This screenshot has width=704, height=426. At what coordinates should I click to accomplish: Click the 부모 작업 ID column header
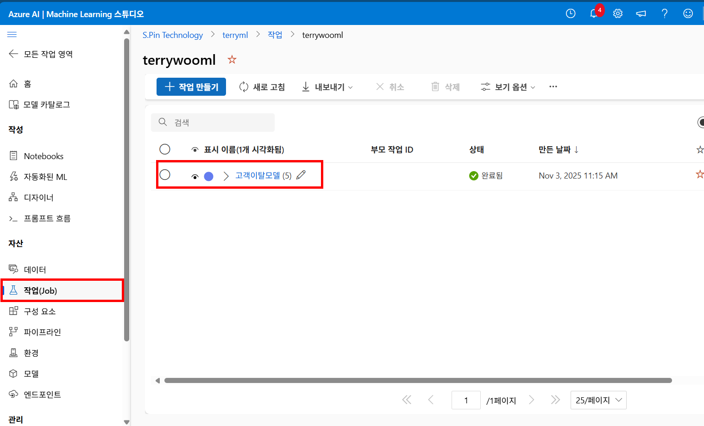(x=392, y=149)
